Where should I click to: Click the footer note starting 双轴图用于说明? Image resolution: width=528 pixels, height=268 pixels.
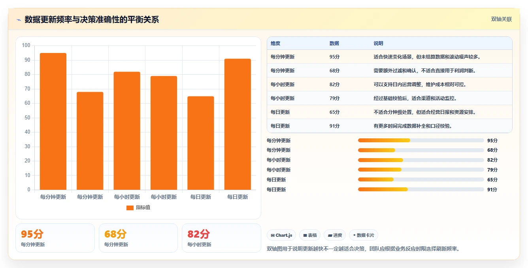point(364,249)
